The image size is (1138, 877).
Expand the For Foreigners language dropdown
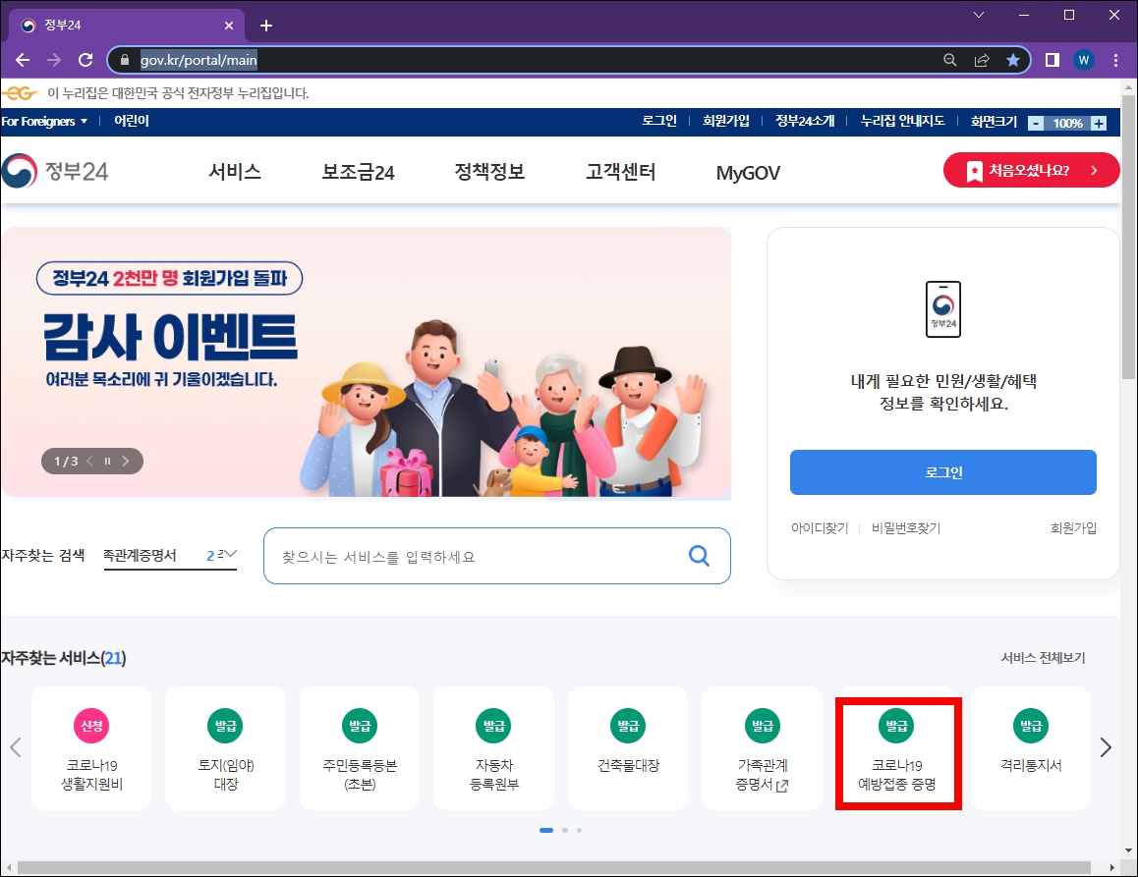[43, 121]
